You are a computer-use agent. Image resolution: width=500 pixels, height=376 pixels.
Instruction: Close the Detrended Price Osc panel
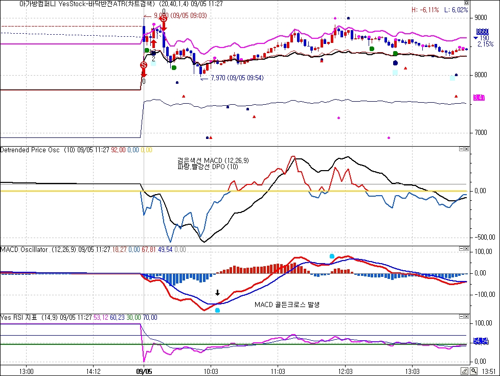coord(467,149)
